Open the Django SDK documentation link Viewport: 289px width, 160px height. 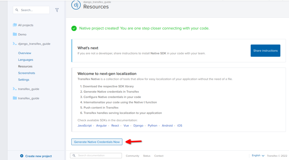[x=138, y=126]
